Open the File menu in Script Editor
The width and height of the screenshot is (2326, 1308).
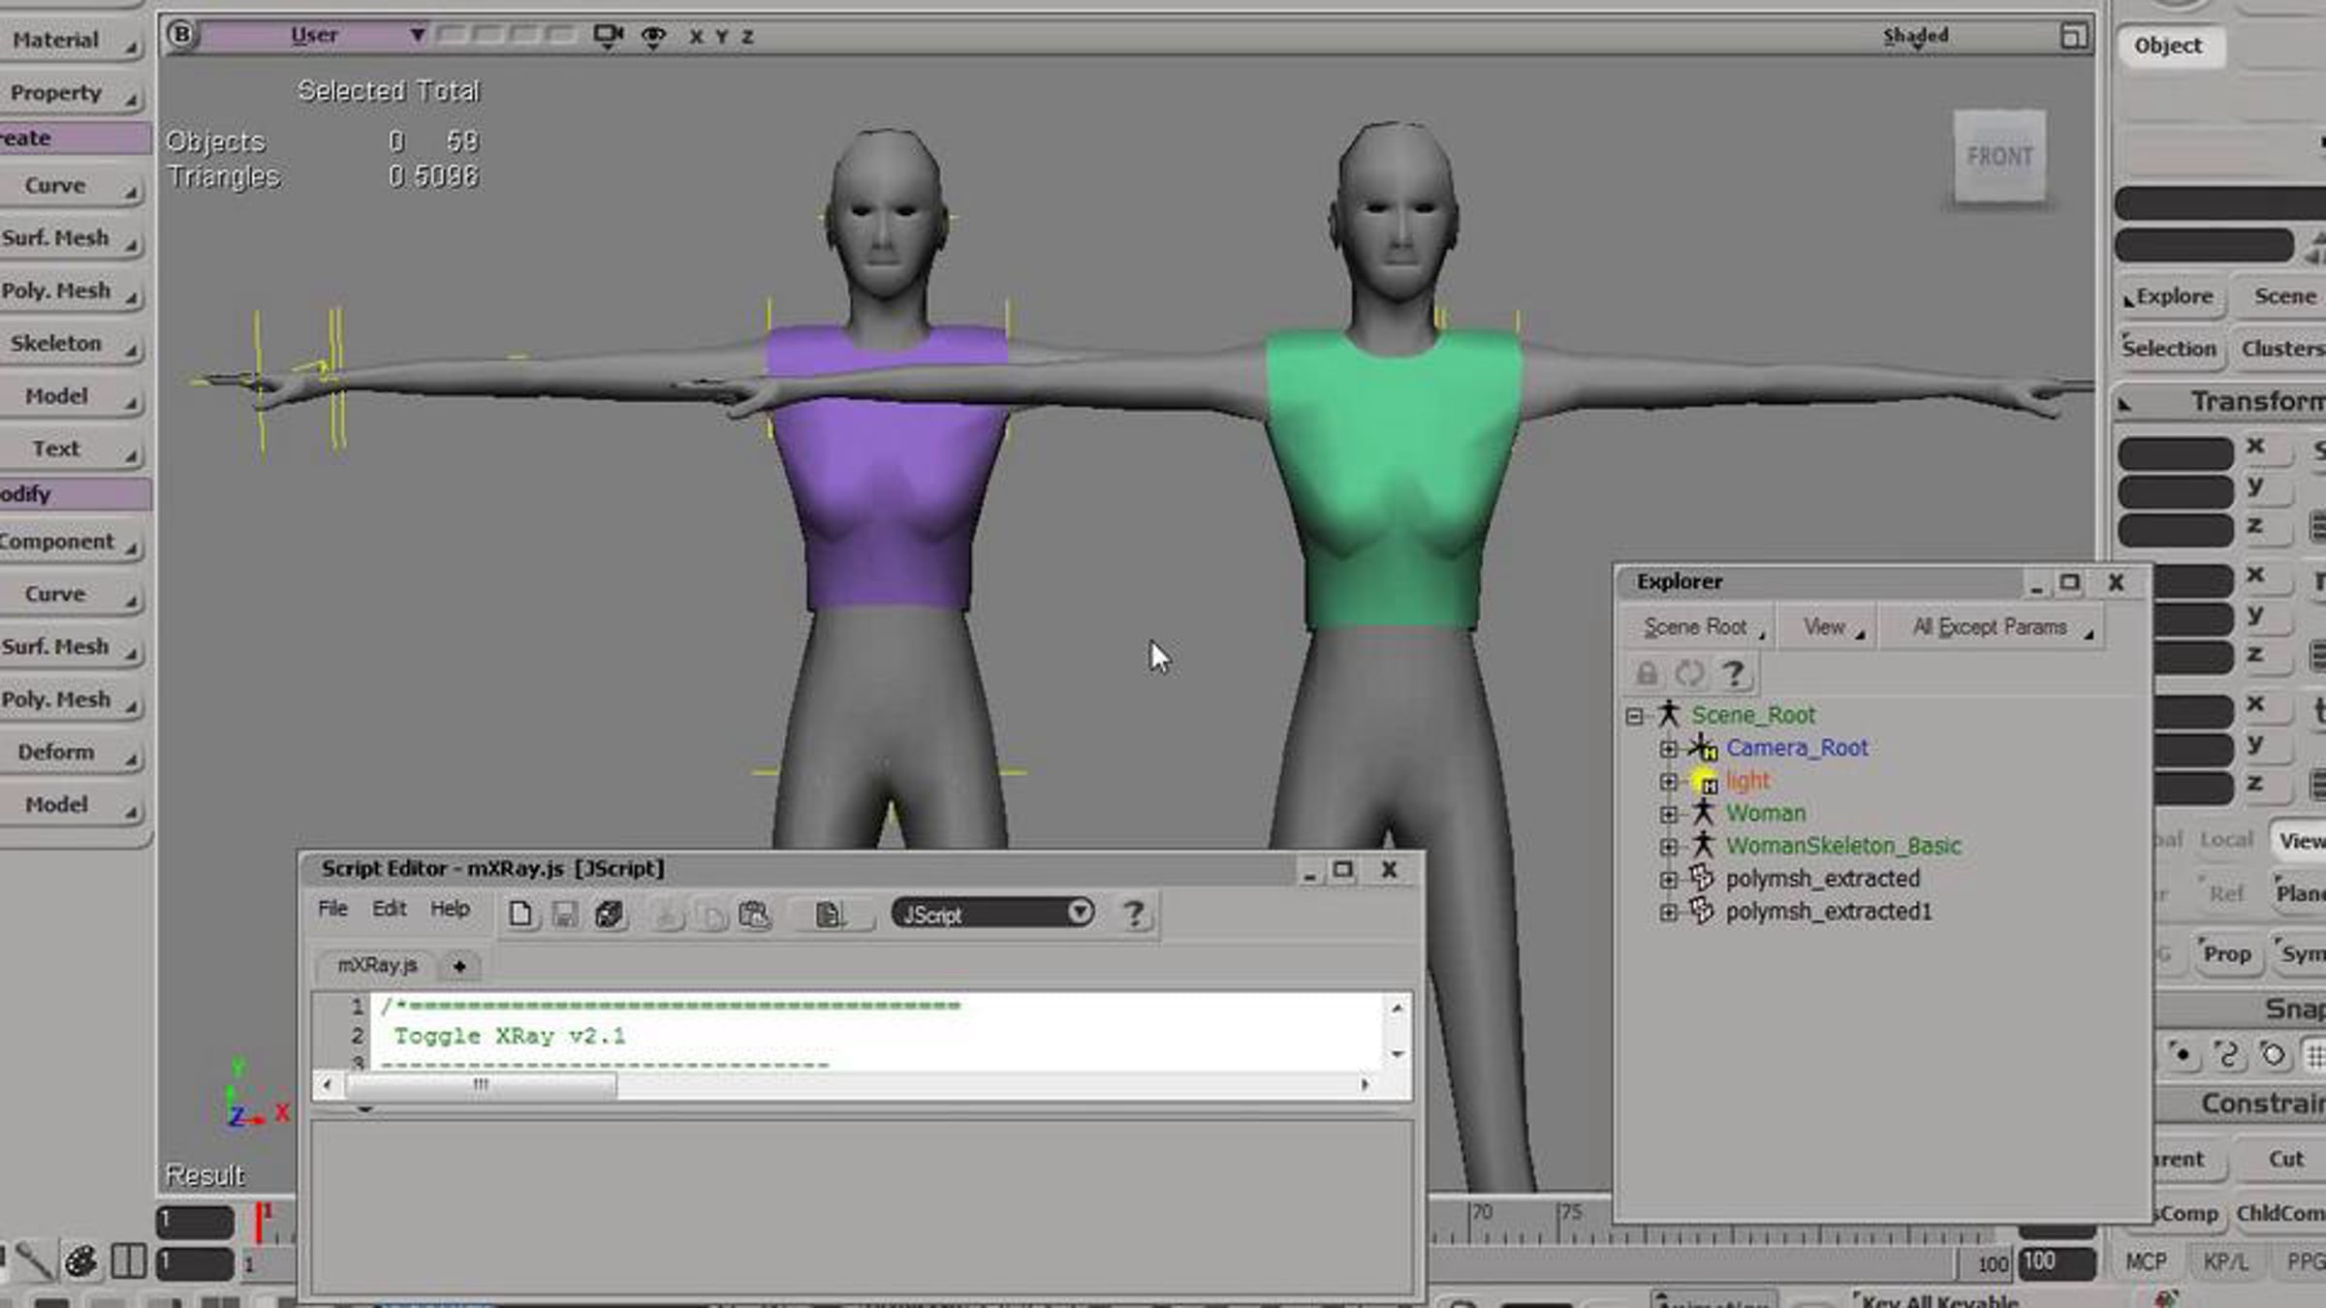[x=332, y=909]
